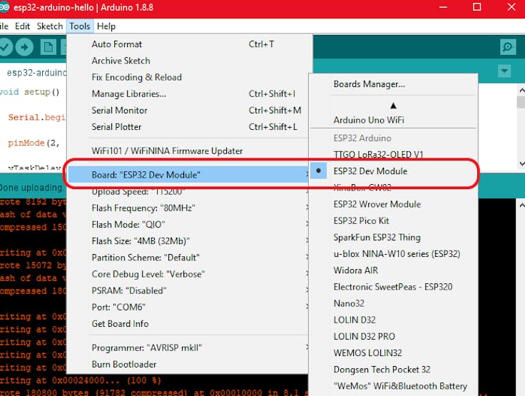Open the Sketch menu
Viewport: 525px width, 396px height.
point(50,26)
